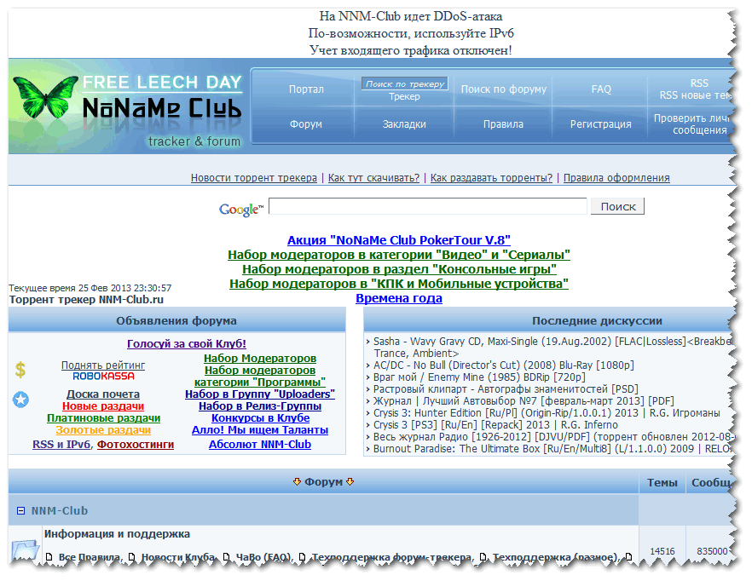Image resolution: width=752 pixels, height=581 pixels.
Task: Click the Поднять рейтинг link
Action: pyautogui.click(x=103, y=365)
